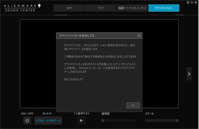
Task: Click the 試してみませんか? text
Action: point(73,79)
